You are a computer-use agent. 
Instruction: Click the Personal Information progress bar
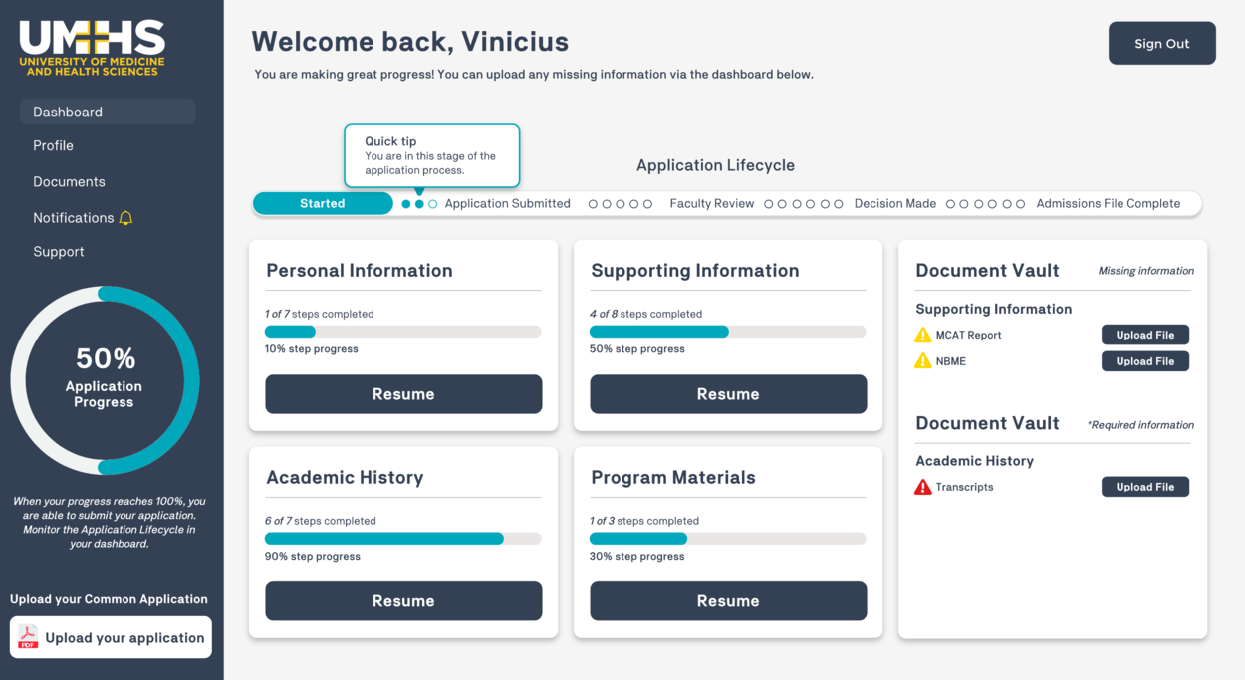click(x=403, y=332)
